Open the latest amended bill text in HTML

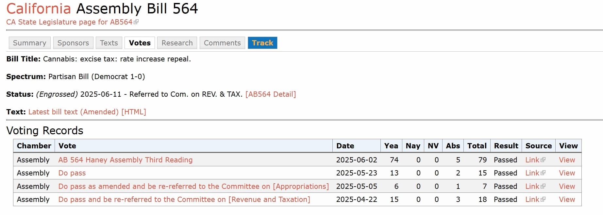click(x=87, y=112)
